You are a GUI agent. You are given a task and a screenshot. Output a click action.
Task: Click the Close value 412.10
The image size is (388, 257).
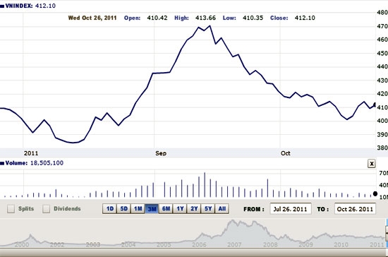305,18
